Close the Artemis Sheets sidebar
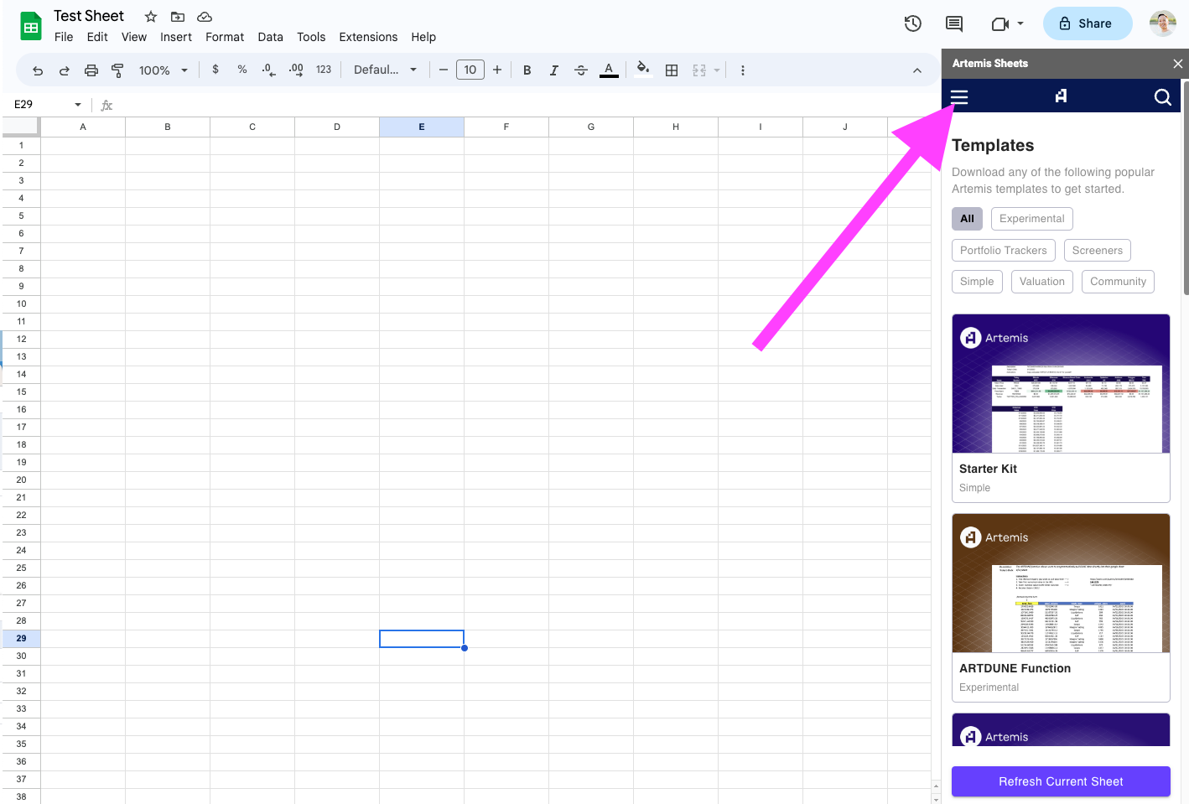The width and height of the screenshot is (1189, 804). tap(1177, 64)
